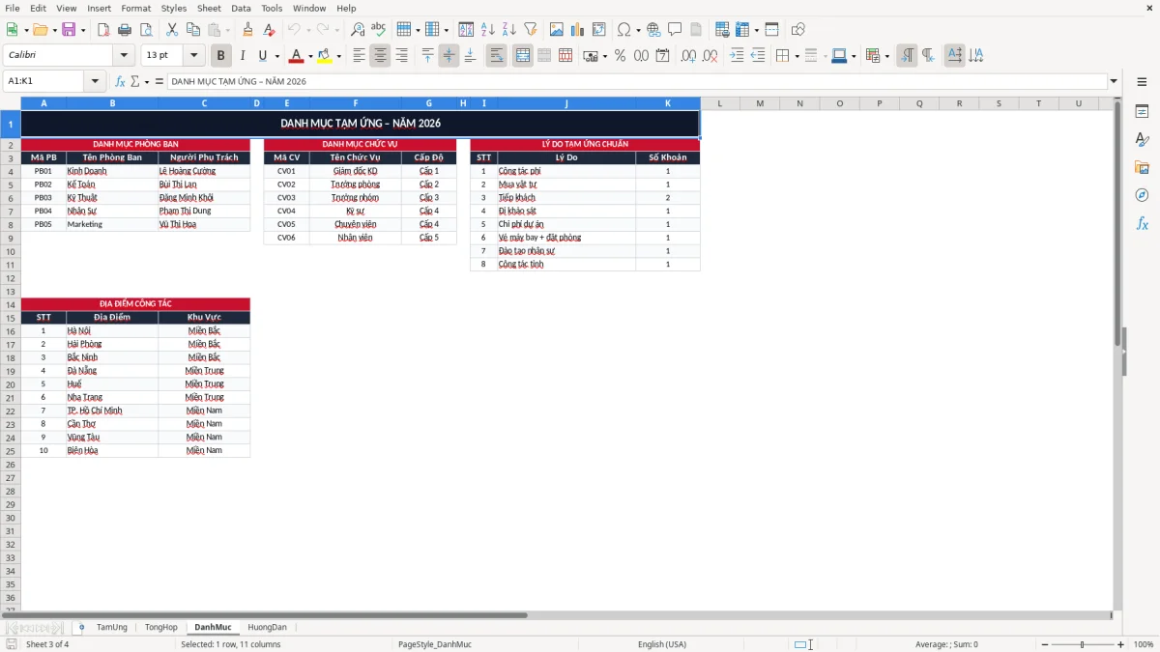Switch to the TongHop sheet tab

click(x=161, y=627)
